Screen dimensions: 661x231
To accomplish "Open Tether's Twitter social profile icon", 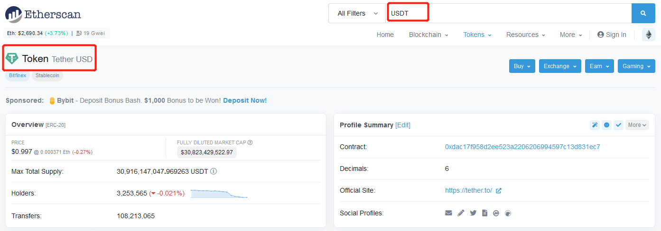I will coord(473,213).
